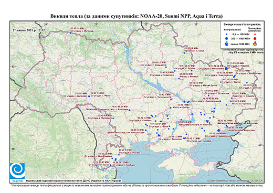Click the blue marker near Муровані
Image resolution: width=273 pixels, height=193 pixels.
(x=113, y=119)
